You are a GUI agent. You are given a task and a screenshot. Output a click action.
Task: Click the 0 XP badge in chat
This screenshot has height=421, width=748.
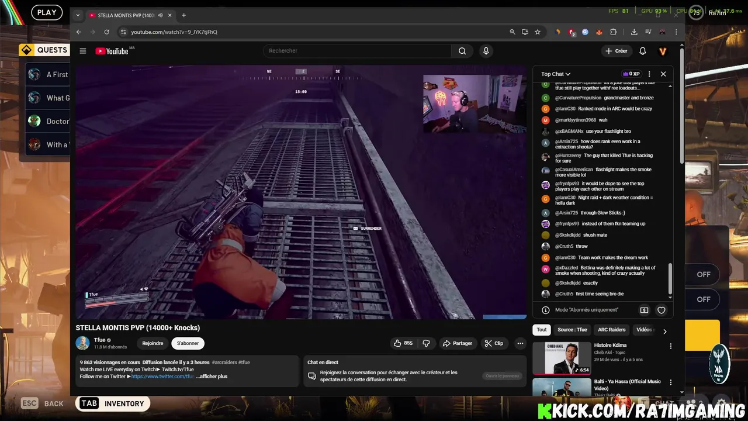pos(631,74)
